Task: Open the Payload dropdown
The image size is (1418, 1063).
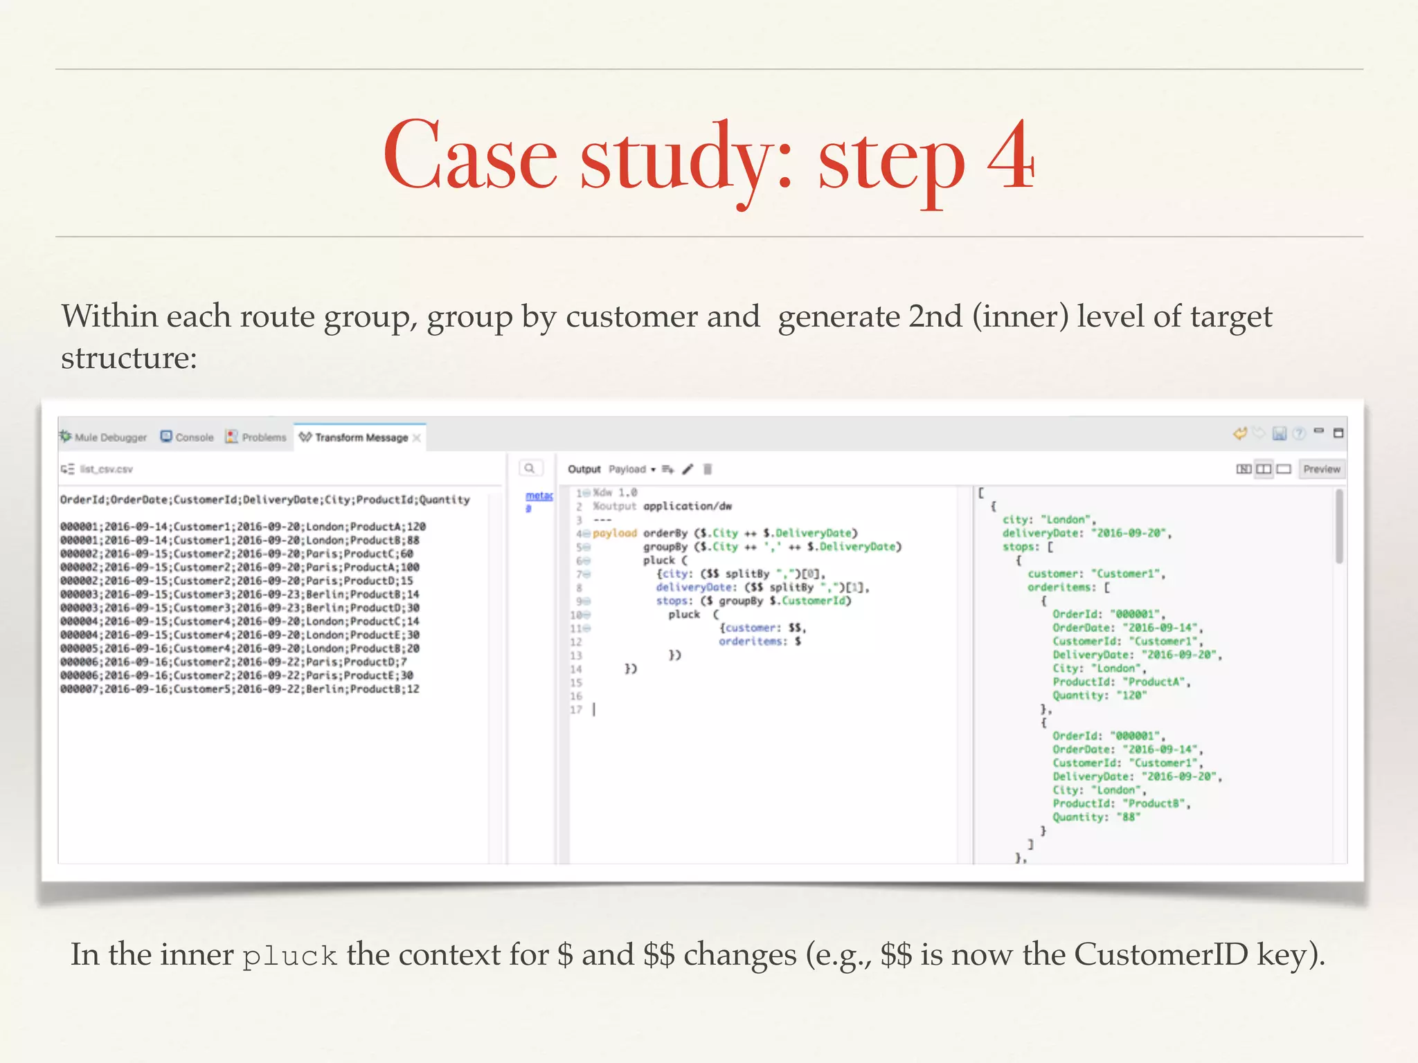Action: (632, 469)
